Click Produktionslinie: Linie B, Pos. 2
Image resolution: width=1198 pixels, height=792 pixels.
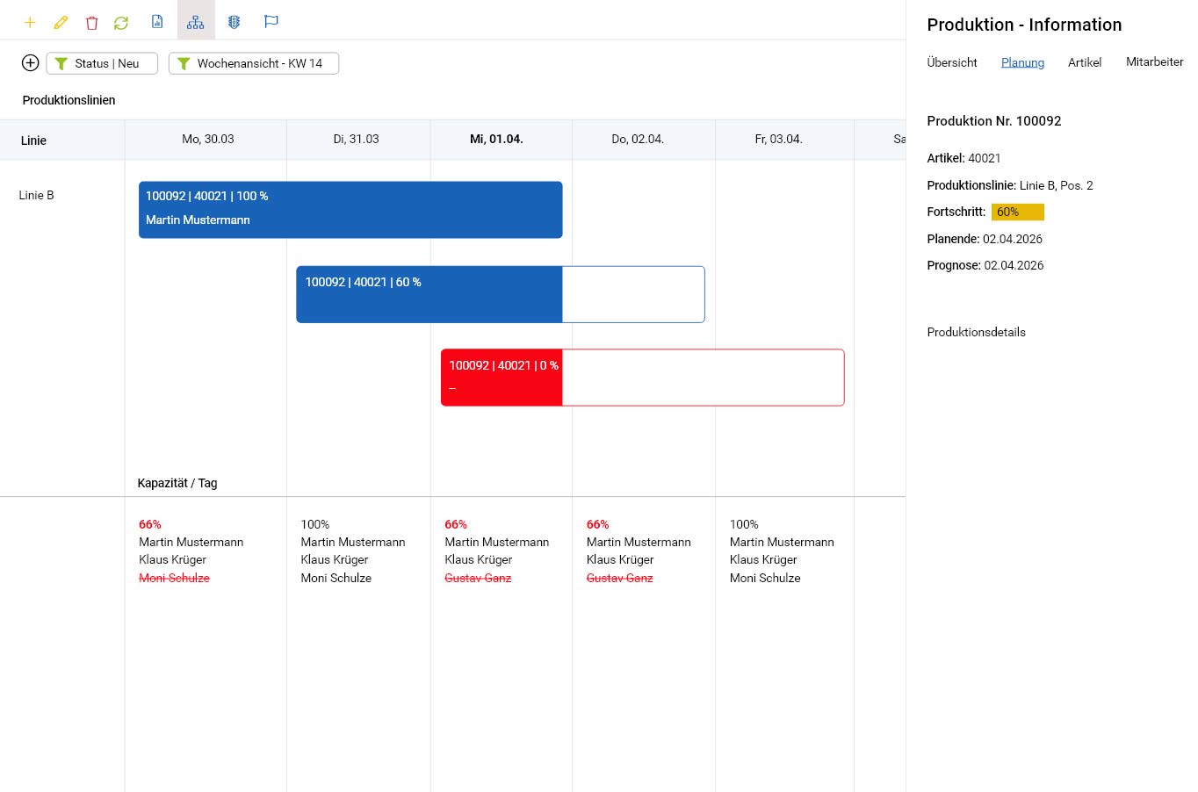click(1010, 185)
